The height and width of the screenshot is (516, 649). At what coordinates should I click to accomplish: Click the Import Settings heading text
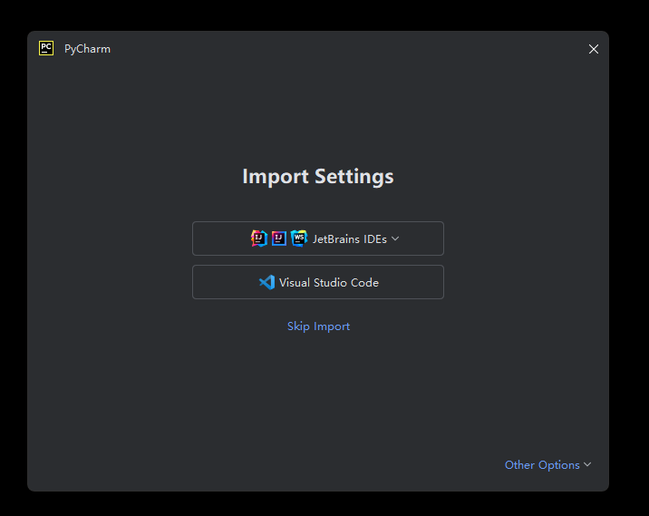click(318, 177)
